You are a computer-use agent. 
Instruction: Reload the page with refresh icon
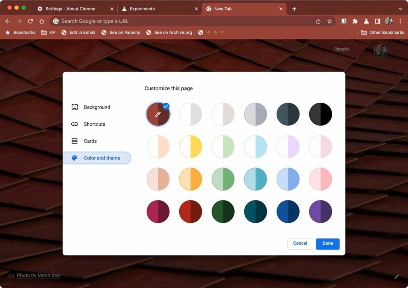click(x=30, y=21)
